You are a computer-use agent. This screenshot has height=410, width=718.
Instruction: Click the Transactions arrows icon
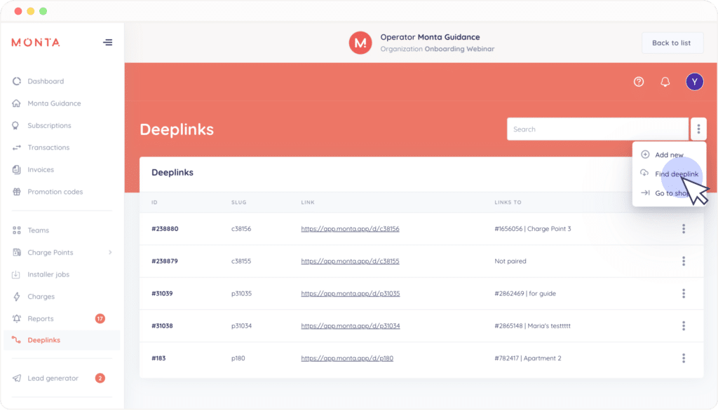click(x=17, y=148)
